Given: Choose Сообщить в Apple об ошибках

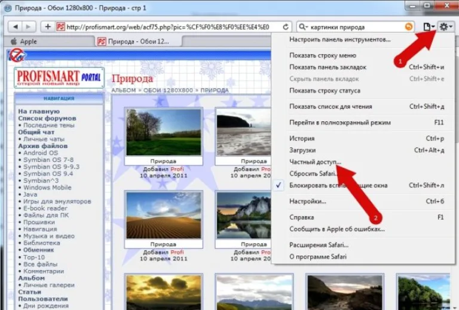Looking at the screenshot, I should pyautogui.click(x=336, y=229).
